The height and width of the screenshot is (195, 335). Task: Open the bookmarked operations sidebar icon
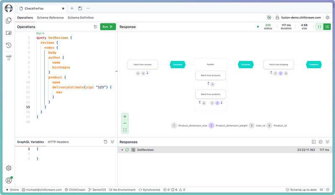point(8,58)
